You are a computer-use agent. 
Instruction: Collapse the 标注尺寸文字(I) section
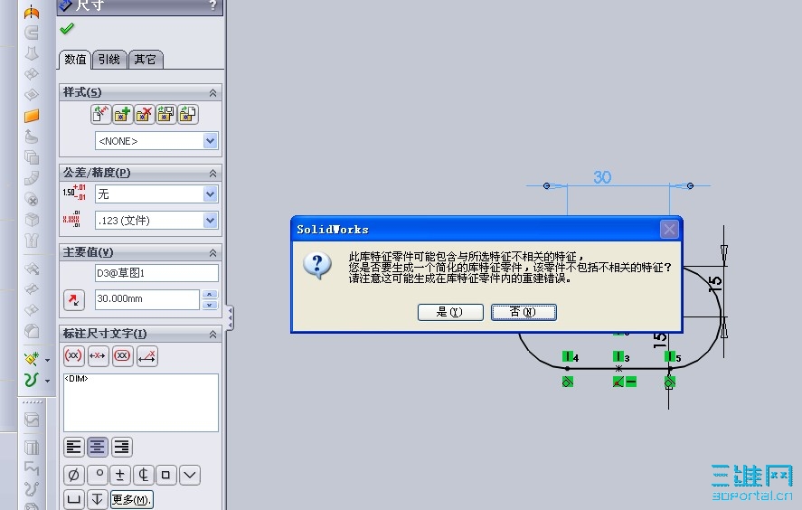pyautogui.click(x=212, y=334)
